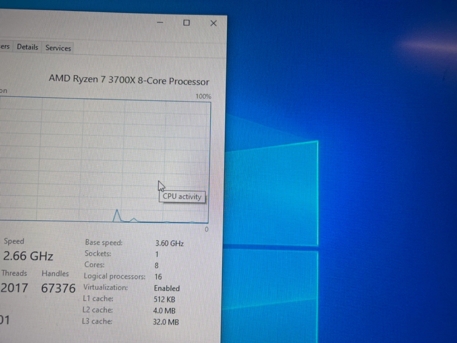Click the Logical processors label
The image size is (457, 343).
115,276
